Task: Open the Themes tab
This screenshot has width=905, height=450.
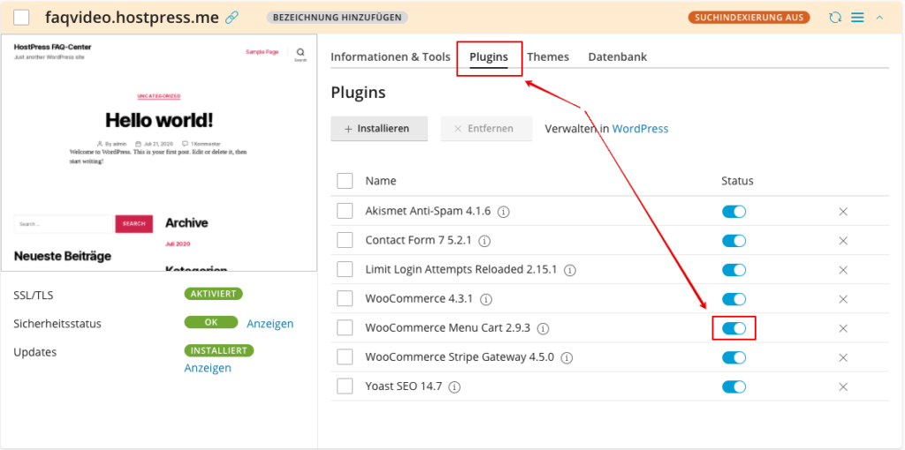Action: click(548, 56)
